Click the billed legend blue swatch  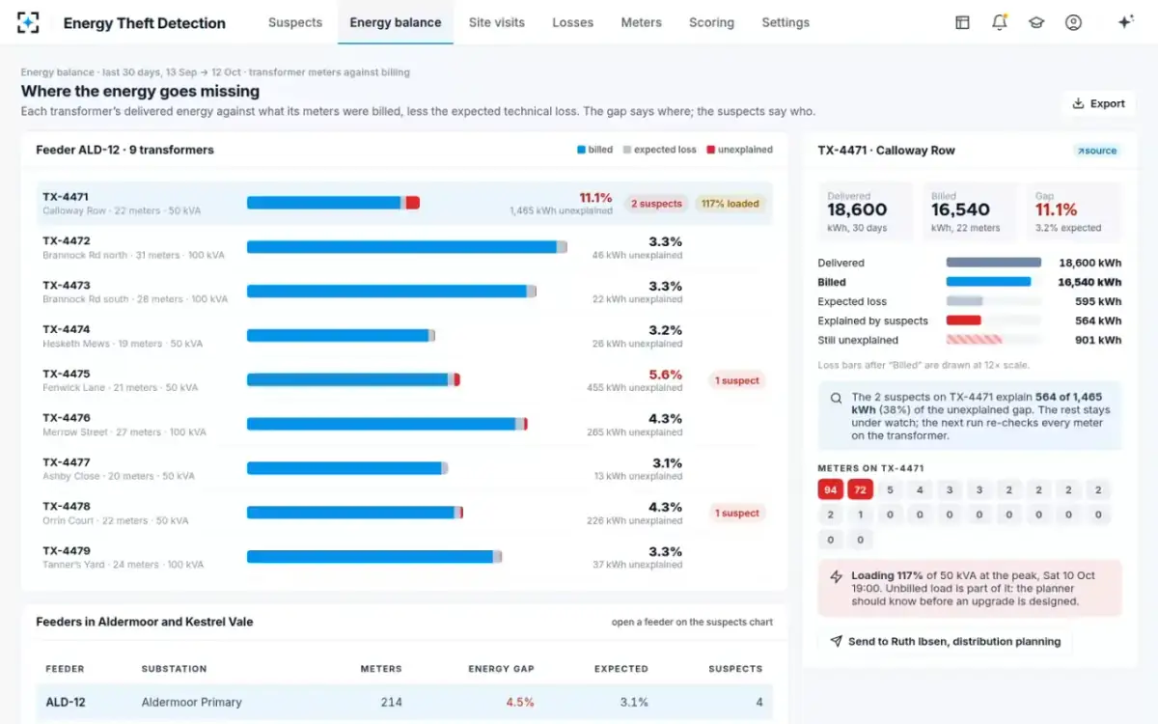[581, 151]
